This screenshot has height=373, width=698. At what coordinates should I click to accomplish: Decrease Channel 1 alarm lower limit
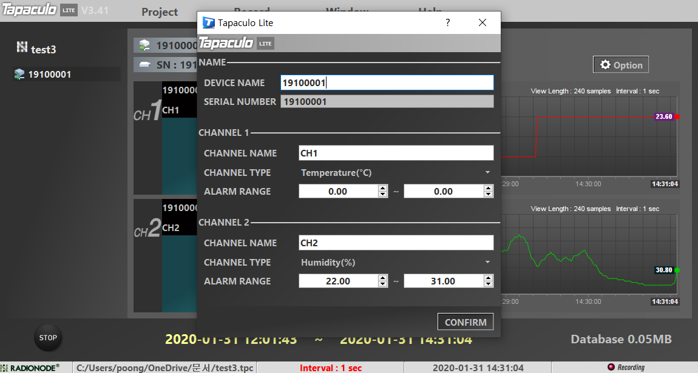383,194
